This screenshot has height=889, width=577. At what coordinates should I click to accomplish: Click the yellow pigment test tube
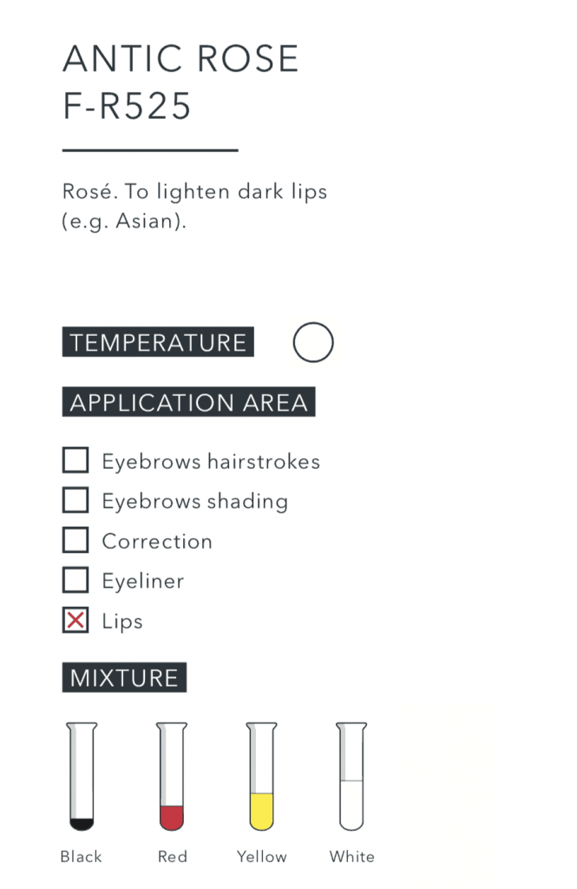(x=261, y=775)
